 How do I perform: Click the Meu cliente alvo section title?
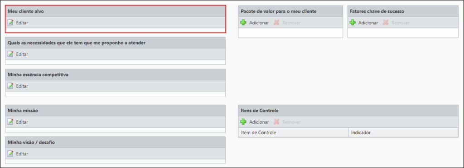26,11
